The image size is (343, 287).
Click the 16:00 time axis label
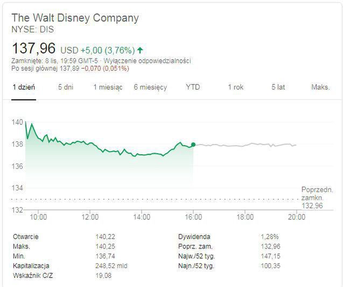click(193, 217)
